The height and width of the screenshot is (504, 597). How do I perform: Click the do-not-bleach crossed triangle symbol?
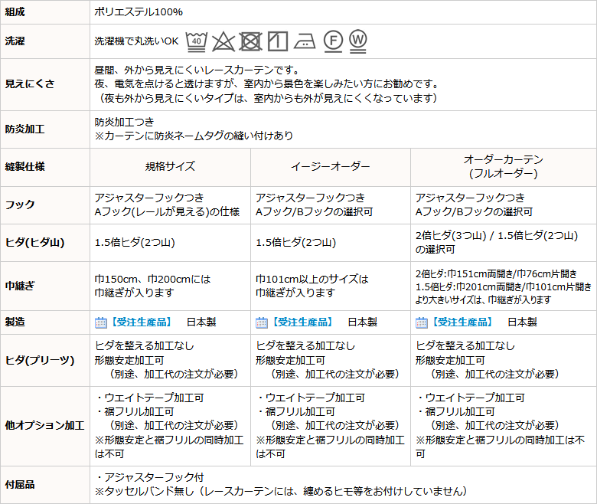[x=223, y=41]
